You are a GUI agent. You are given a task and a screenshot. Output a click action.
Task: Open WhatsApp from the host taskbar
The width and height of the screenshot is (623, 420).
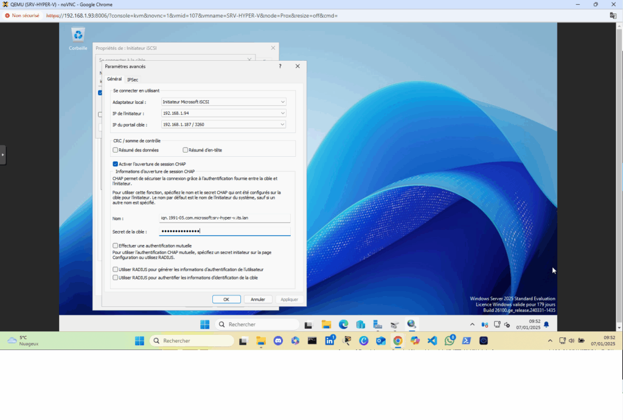(x=450, y=340)
